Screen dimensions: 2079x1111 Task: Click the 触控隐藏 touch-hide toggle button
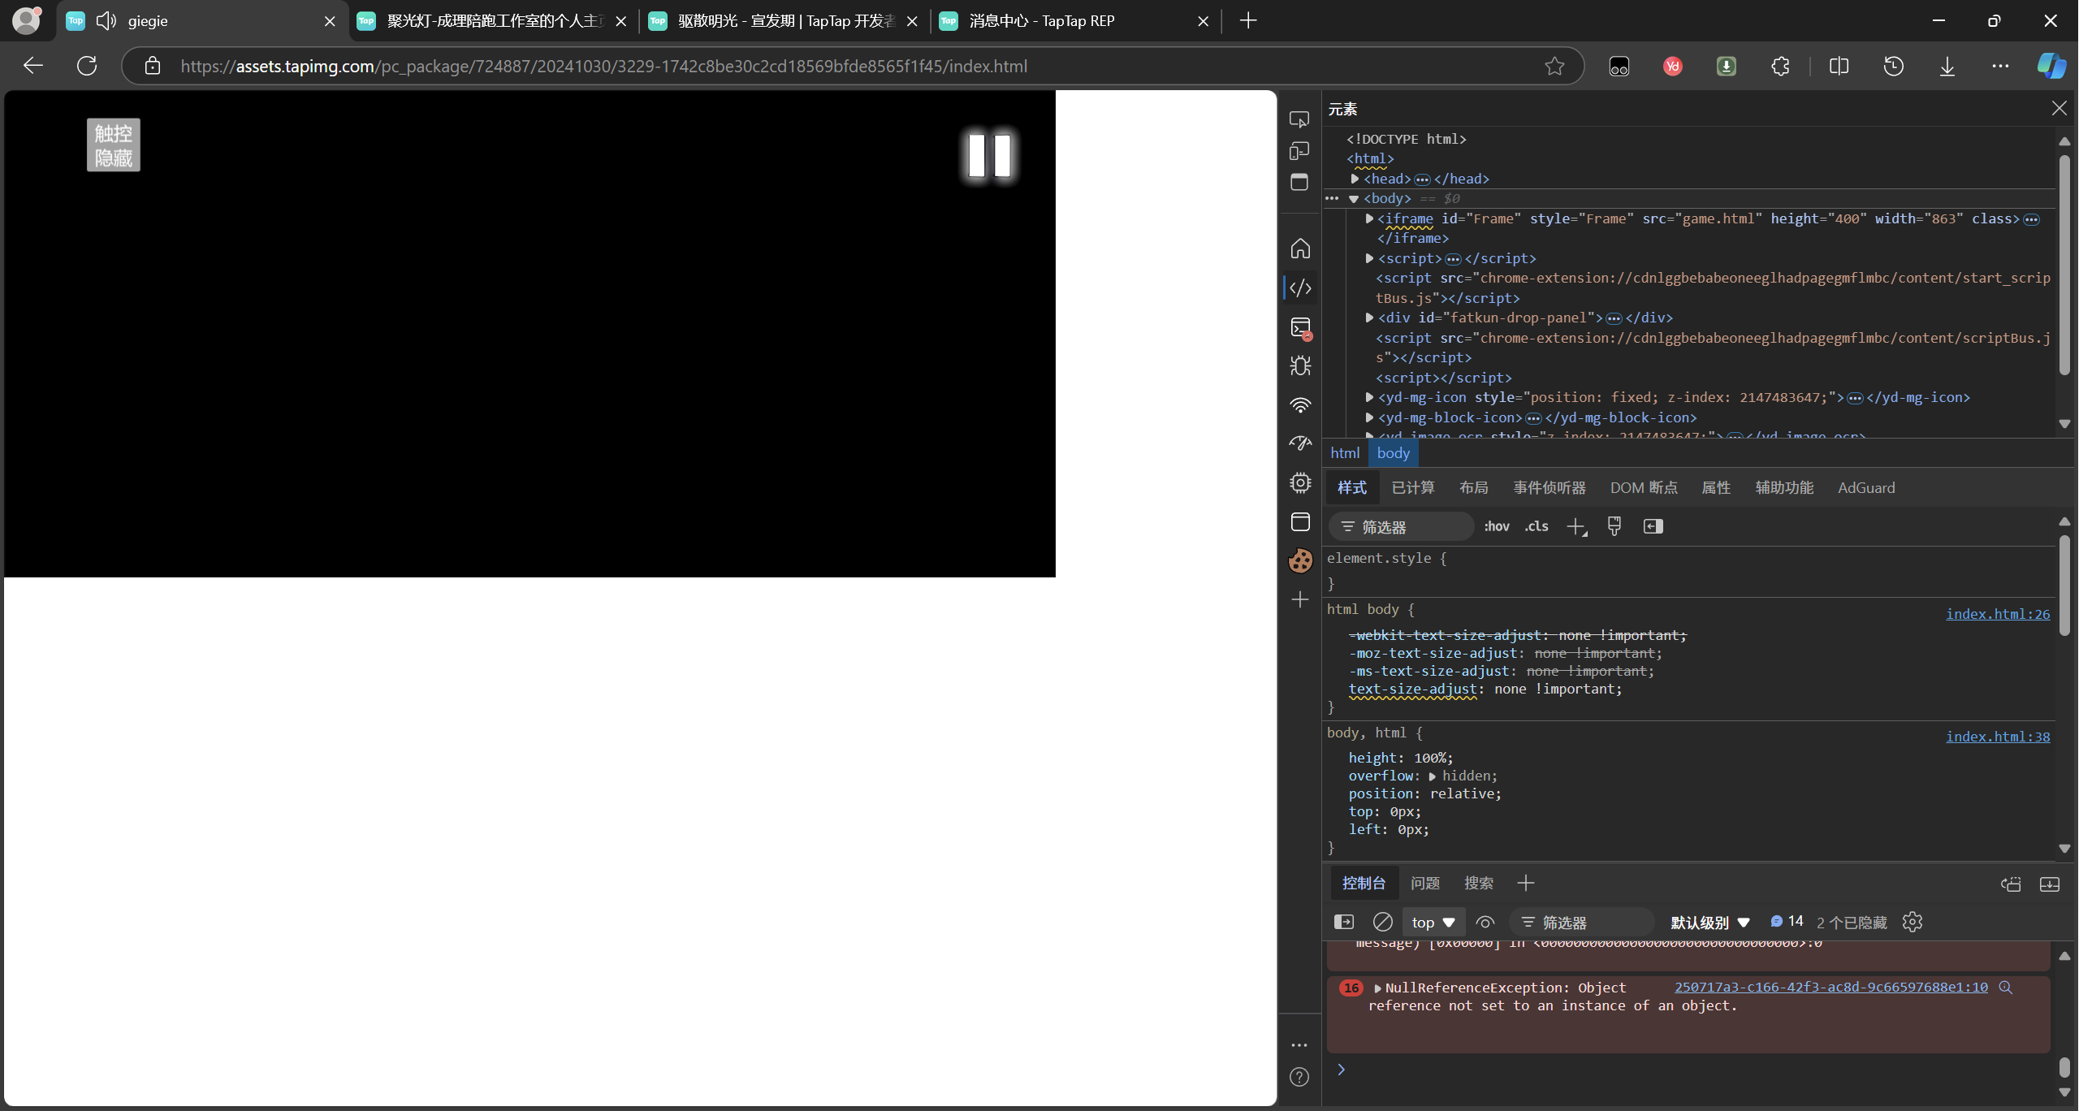(x=114, y=145)
